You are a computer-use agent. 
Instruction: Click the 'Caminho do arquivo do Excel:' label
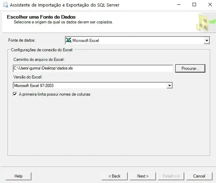click(x=39, y=60)
